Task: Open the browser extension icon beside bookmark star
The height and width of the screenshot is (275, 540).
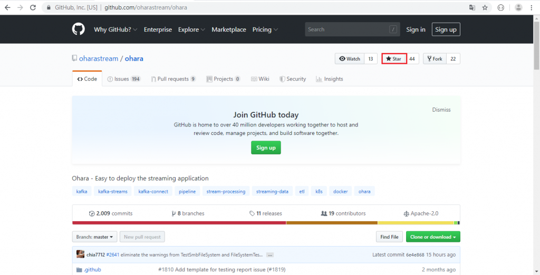Action: pyautogui.click(x=501, y=7)
